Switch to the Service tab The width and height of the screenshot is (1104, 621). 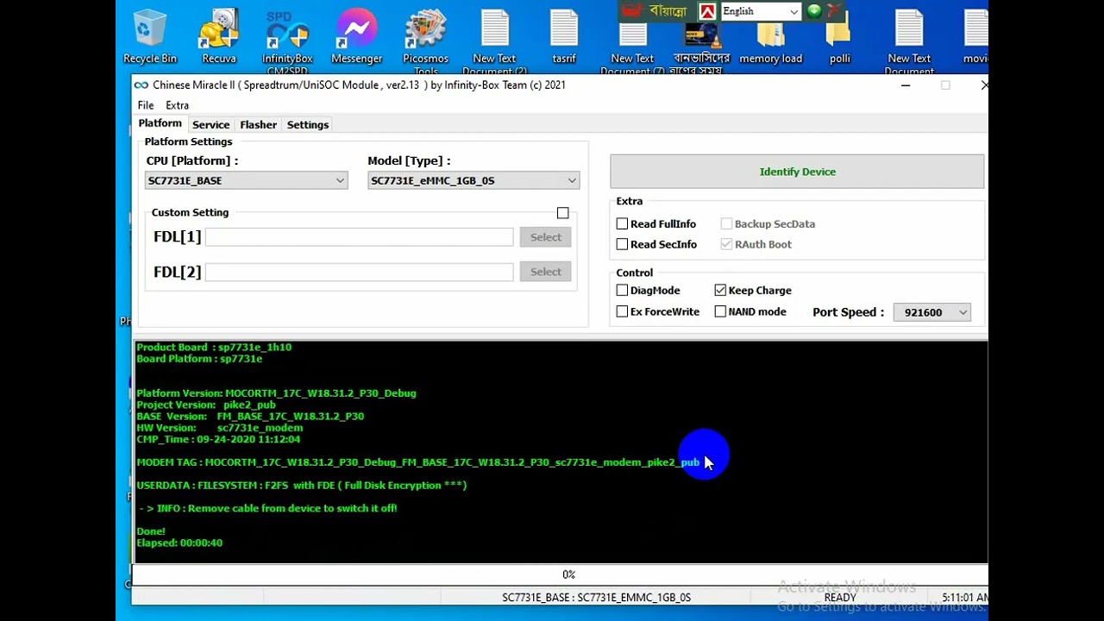210,125
